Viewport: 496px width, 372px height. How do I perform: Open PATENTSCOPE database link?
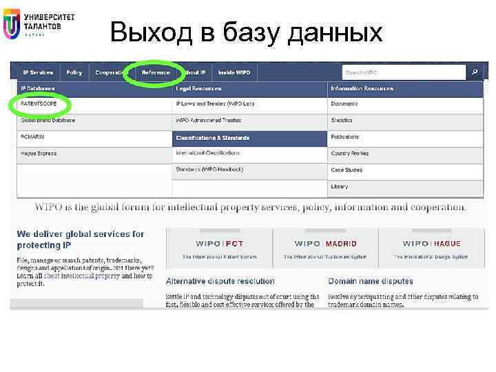click(39, 104)
